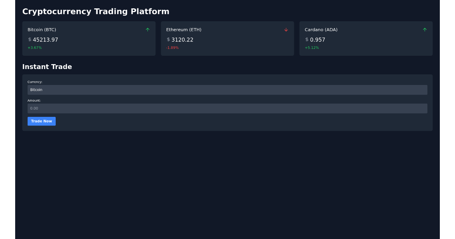
Task: Click the Instant Trade heading
Action: [x=47, y=67]
